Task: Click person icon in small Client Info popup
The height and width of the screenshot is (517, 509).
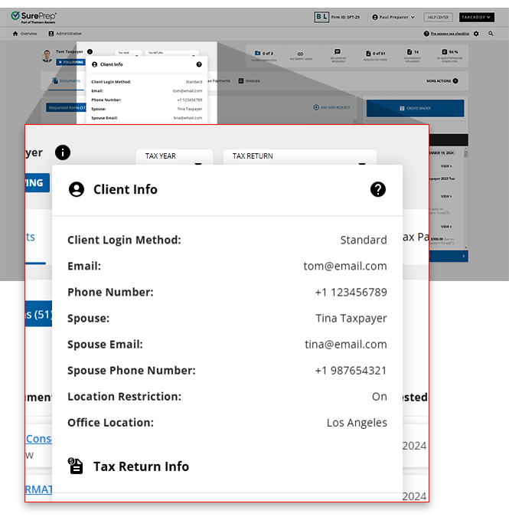Action: [x=95, y=64]
